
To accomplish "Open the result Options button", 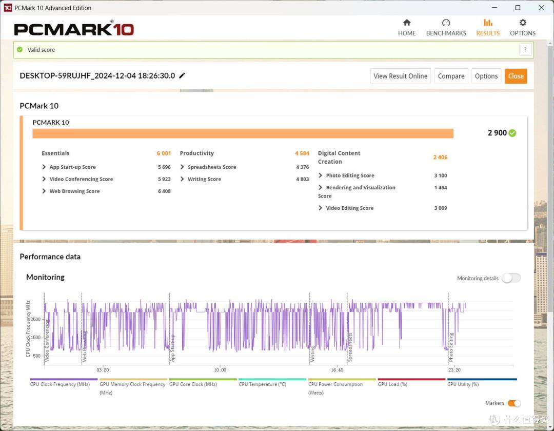I will coord(486,76).
